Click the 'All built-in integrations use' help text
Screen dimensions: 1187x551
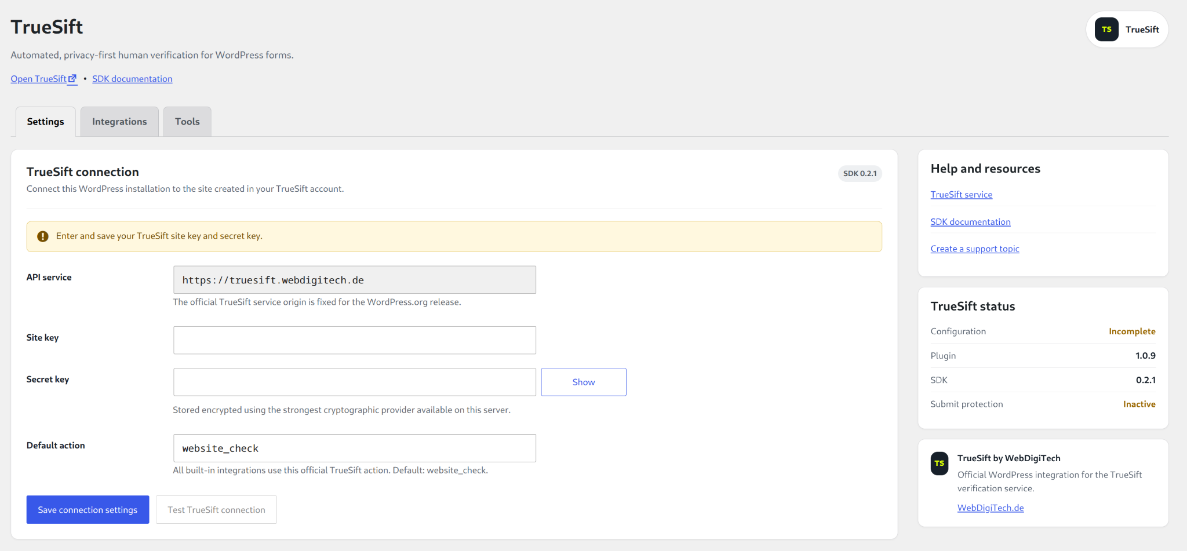tap(330, 470)
